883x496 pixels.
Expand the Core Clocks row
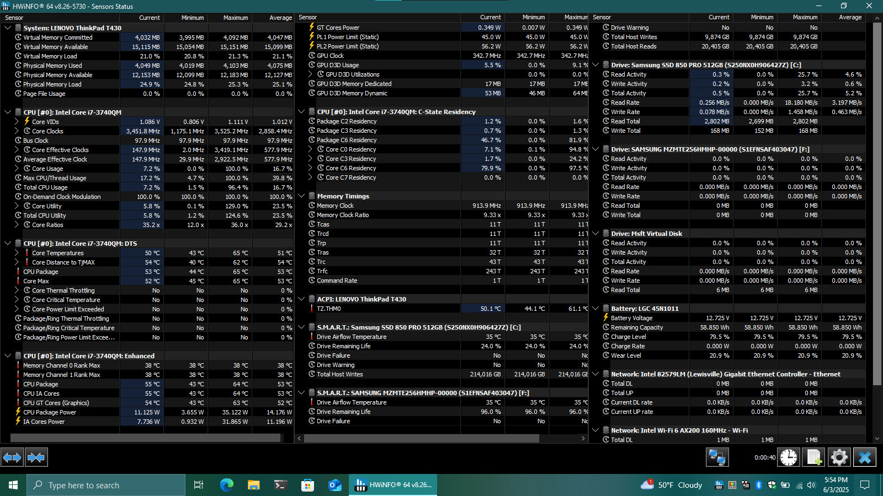pos(17,131)
